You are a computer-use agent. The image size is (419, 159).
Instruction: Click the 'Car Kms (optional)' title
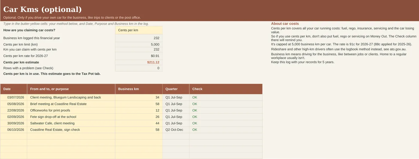42,10
